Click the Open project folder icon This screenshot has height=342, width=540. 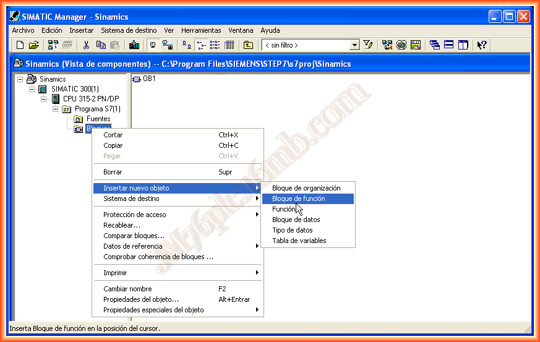click(33, 45)
